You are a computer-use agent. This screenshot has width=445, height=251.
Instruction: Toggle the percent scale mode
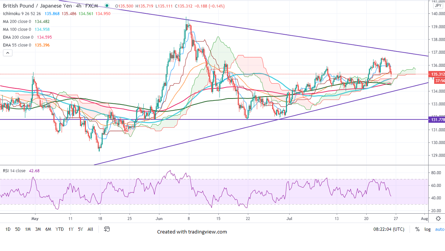[x=417, y=229]
